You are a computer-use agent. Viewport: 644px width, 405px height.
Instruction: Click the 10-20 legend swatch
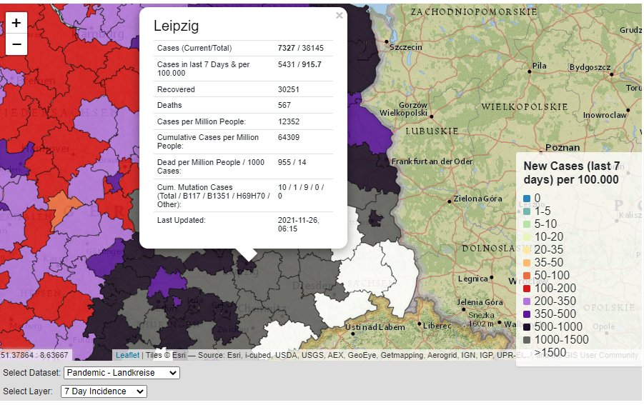(527, 237)
